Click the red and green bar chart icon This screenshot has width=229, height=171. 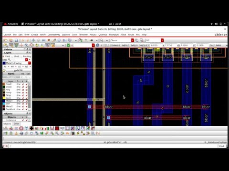(x=47, y=128)
